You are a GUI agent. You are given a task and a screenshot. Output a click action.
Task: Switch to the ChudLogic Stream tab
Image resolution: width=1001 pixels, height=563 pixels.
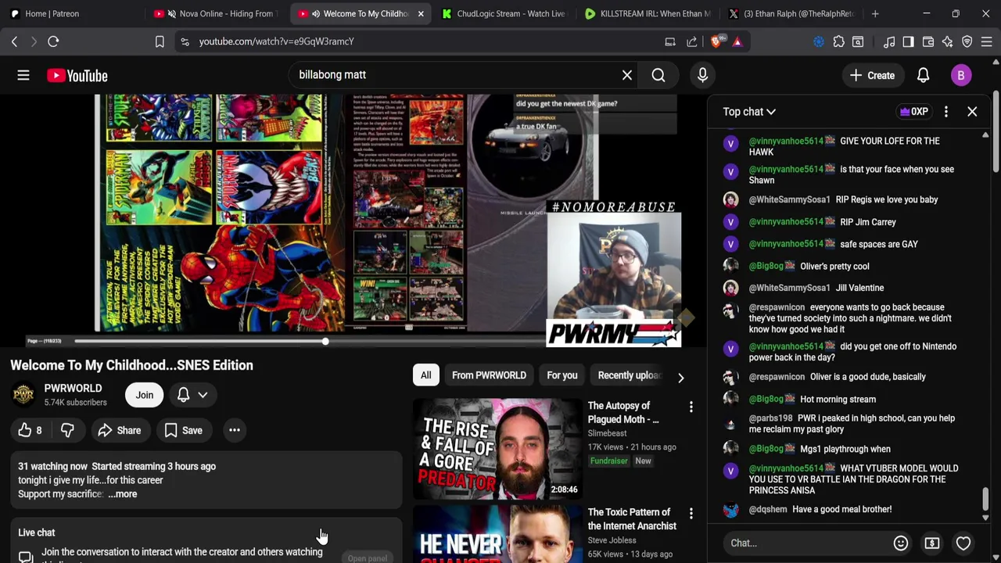(504, 13)
